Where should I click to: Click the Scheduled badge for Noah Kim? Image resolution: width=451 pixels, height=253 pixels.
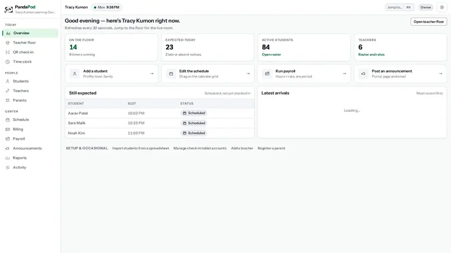(x=194, y=133)
